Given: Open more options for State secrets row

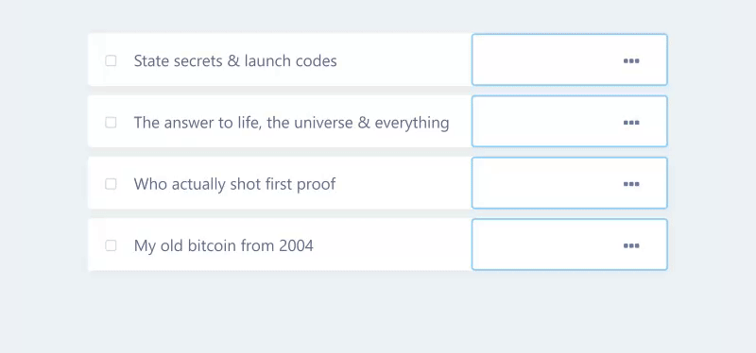Looking at the screenshot, I should (x=631, y=60).
